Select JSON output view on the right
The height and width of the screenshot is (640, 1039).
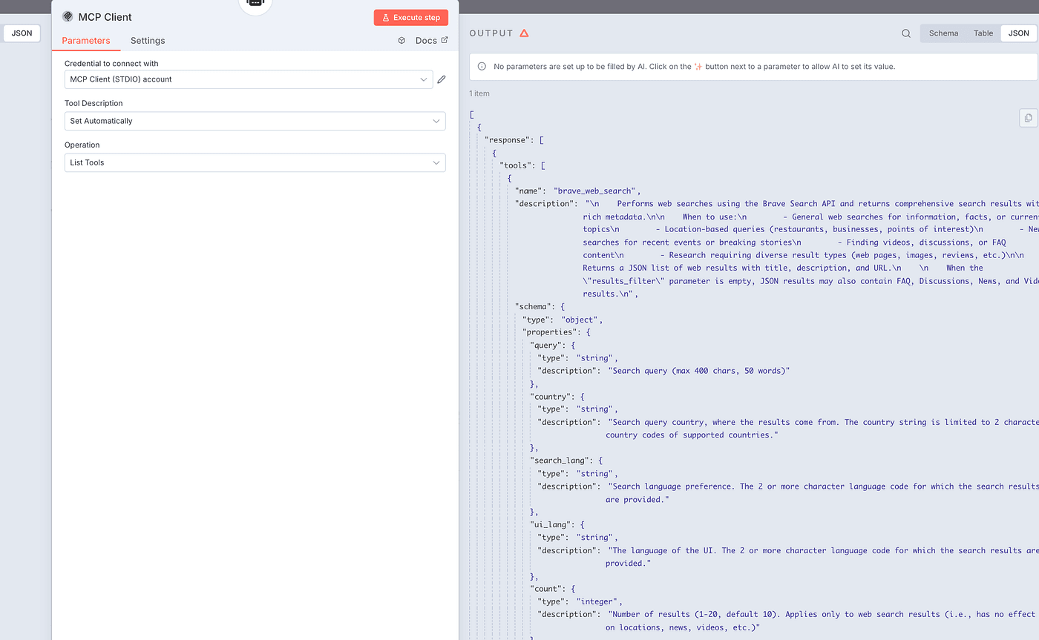[x=1018, y=33]
